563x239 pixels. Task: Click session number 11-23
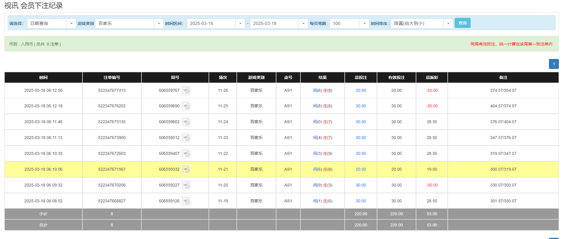pyautogui.click(x=223, y=138)
